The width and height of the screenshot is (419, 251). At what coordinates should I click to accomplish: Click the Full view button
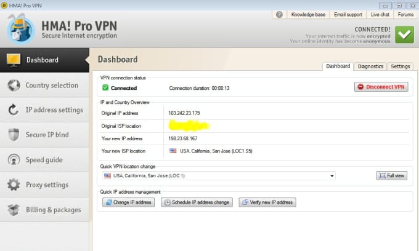[x=392, y=175]
